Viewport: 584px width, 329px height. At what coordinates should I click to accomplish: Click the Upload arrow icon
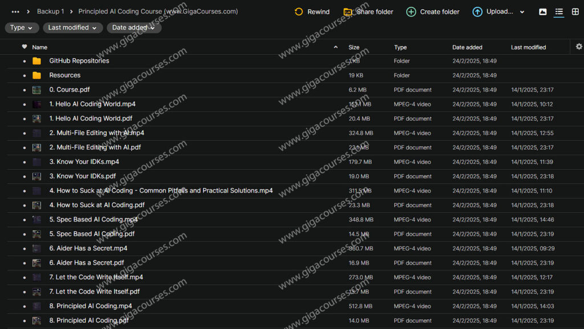[x=477, y=12]
